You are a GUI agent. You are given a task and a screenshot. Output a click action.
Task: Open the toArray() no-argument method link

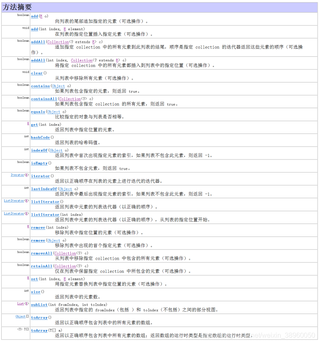39,318
